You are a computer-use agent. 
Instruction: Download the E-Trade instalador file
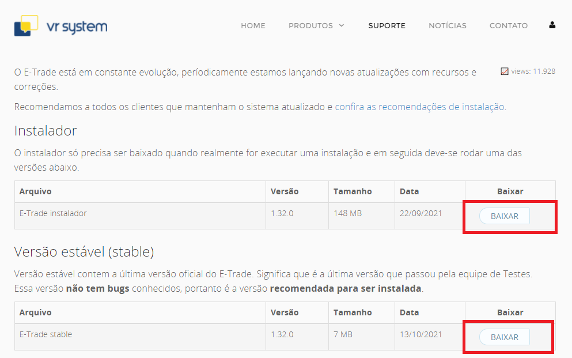504,216
